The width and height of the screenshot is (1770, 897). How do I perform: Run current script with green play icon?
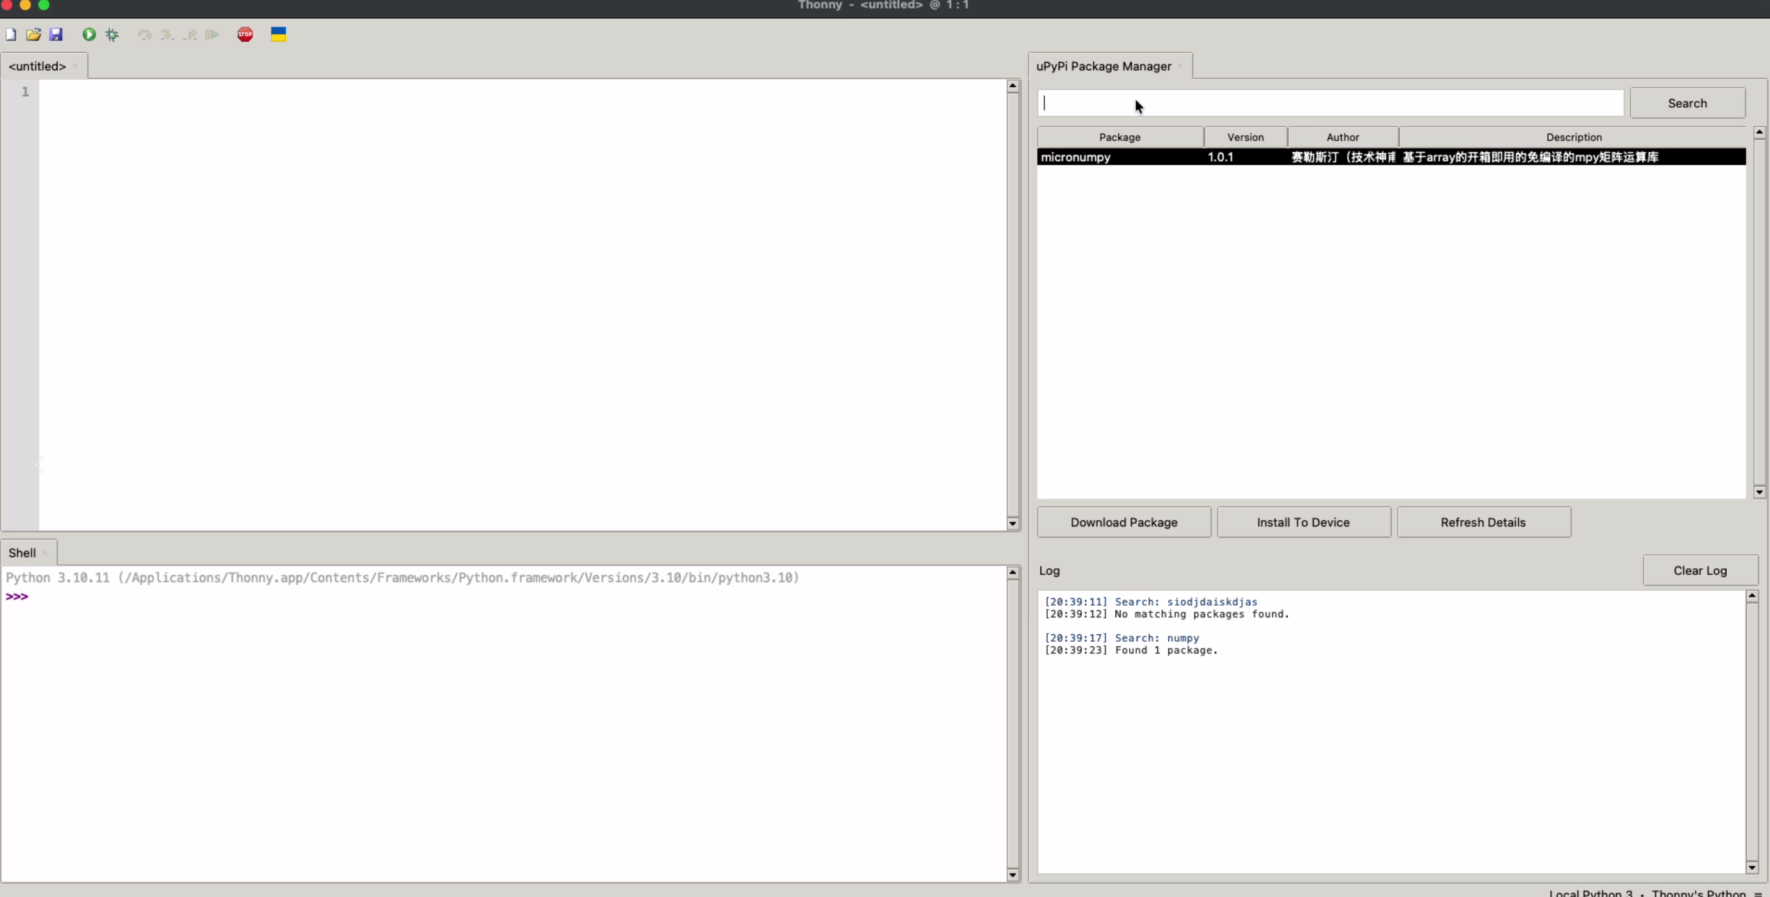(x=89, y=34)
